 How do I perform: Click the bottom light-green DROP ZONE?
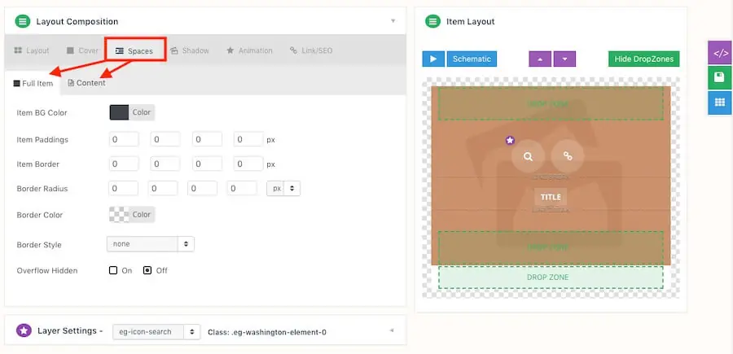[551, 278]
